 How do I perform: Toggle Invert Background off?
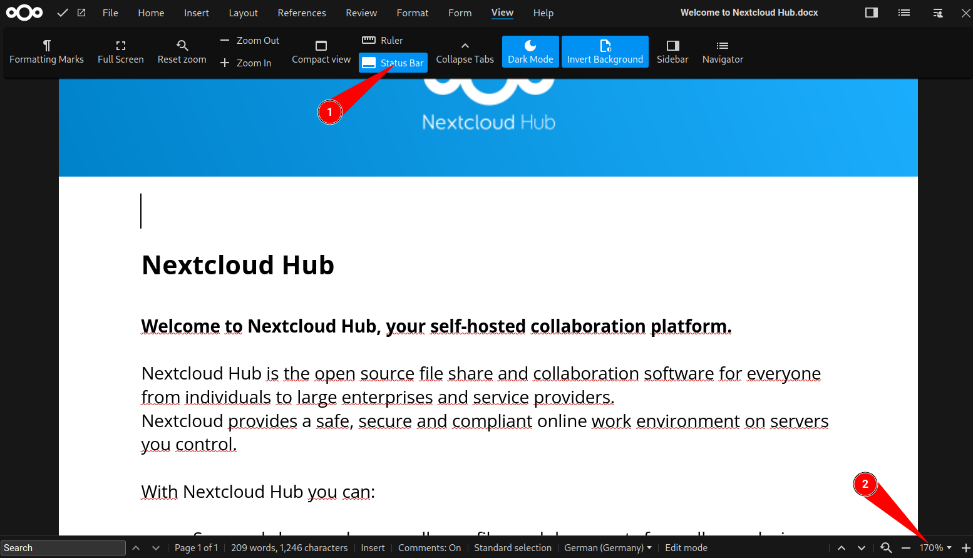click(604, 51)
